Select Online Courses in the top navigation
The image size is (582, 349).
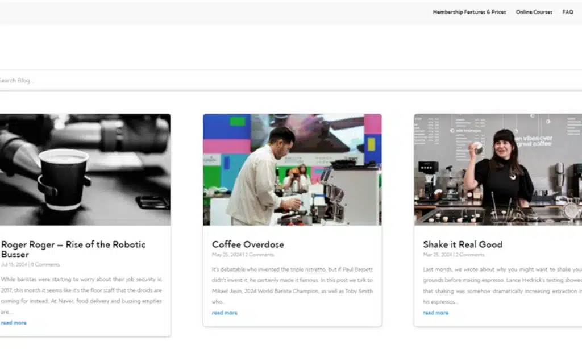[x=534, y=11]
